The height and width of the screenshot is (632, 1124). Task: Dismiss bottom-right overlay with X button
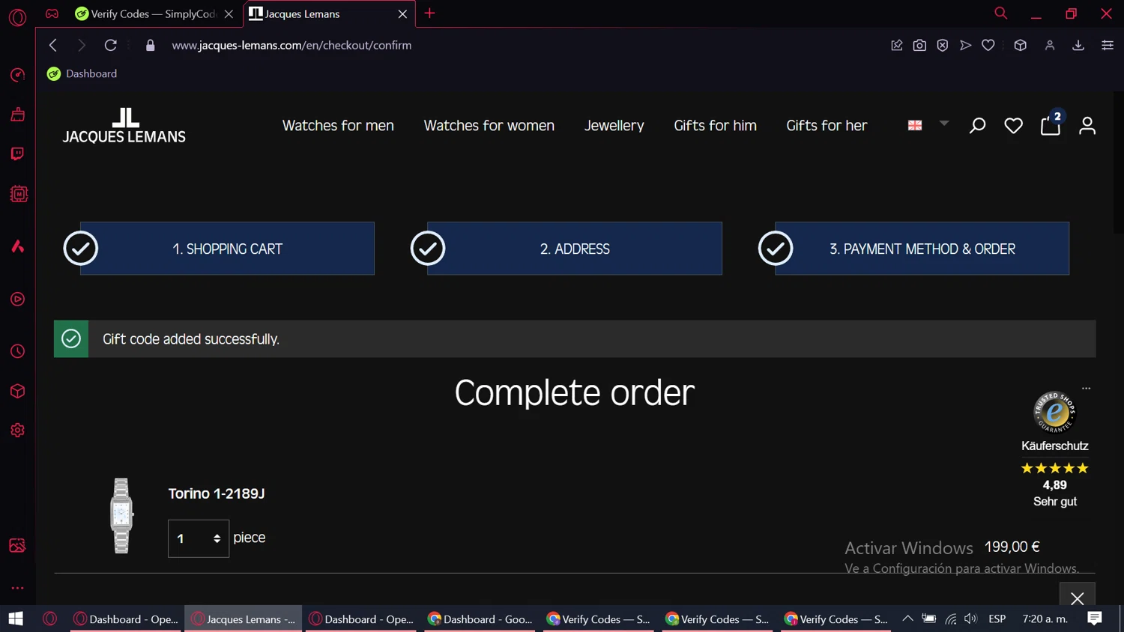click(1077, 598)
